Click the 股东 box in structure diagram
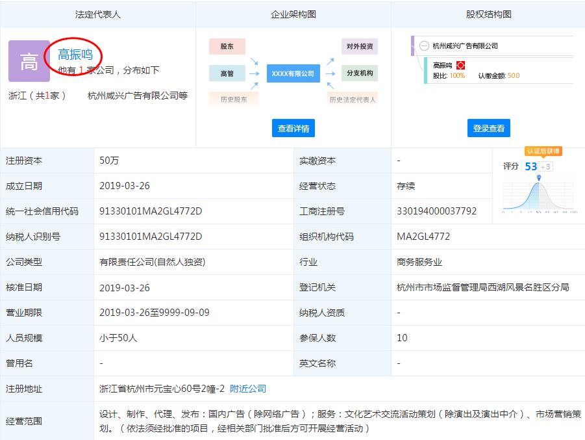The height and width of the screenshot is (440, 585). (227, 47)
